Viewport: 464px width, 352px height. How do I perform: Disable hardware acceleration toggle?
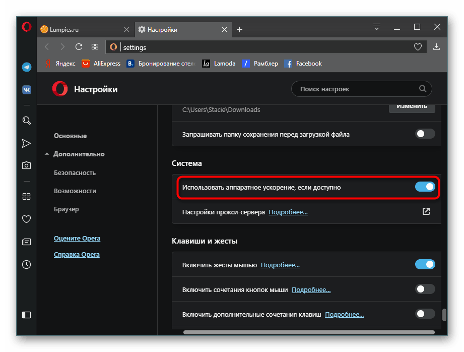(425, 187)
